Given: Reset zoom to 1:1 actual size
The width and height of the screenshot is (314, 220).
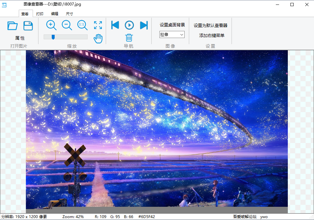Looking at the screenshot, I should click(82, 25).
